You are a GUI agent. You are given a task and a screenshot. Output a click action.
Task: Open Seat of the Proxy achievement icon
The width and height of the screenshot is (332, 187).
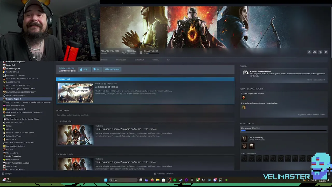point(244,139)
